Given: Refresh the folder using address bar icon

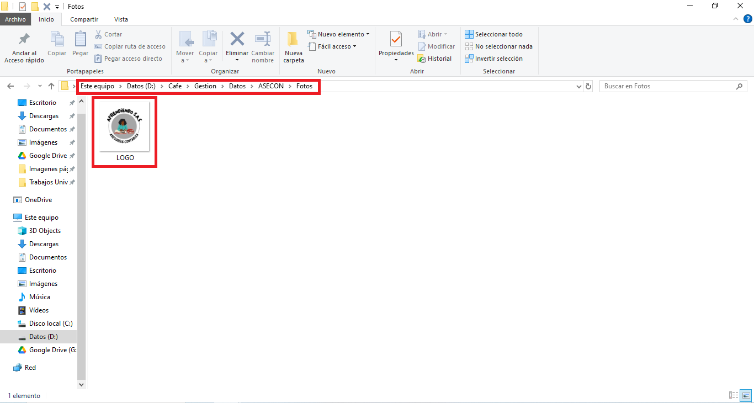Looking at the screenshot, I should coord(588,86).
